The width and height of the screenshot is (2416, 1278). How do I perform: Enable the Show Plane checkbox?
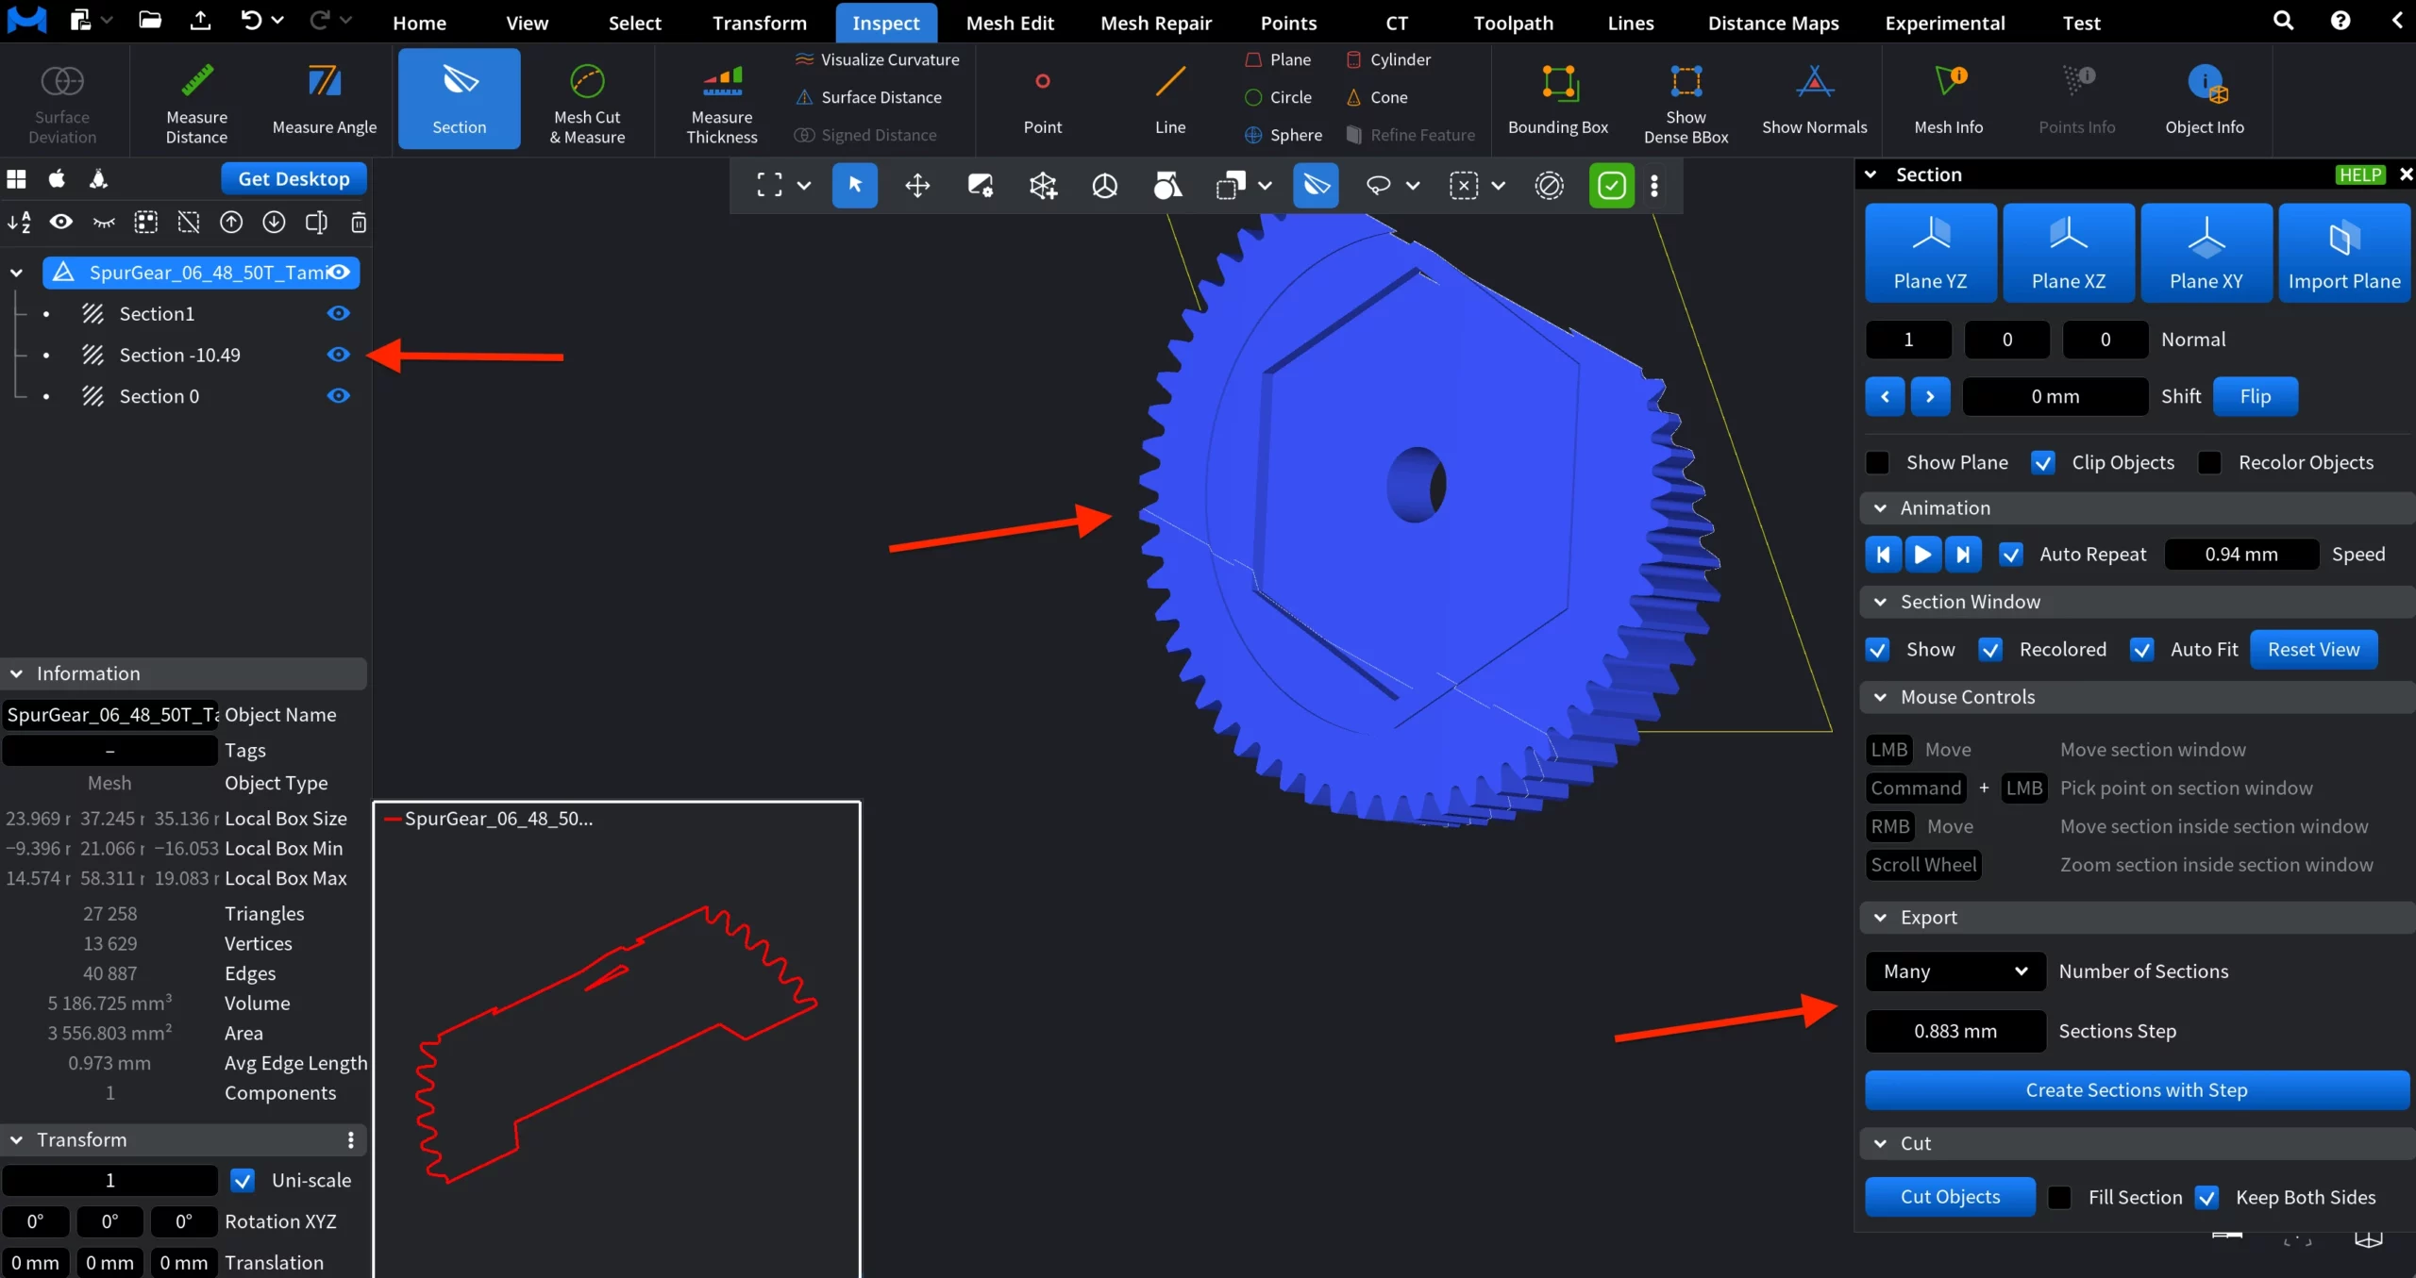pyautogui.click(x=1878, y=463)
